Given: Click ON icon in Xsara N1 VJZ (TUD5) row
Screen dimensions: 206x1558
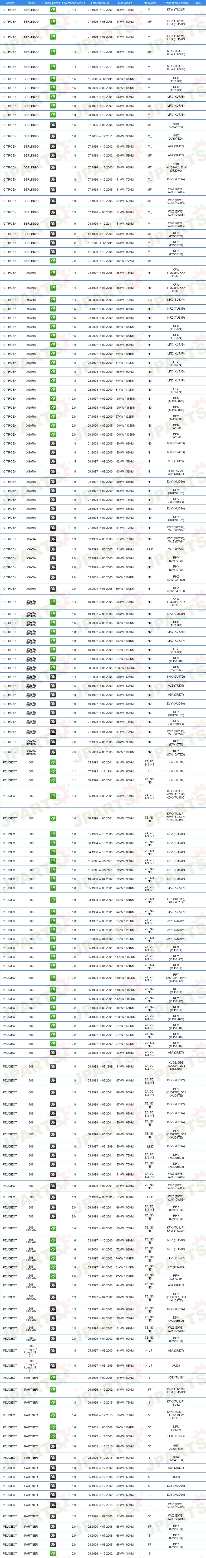Looking at the screenshot, I should coord(53,461).
